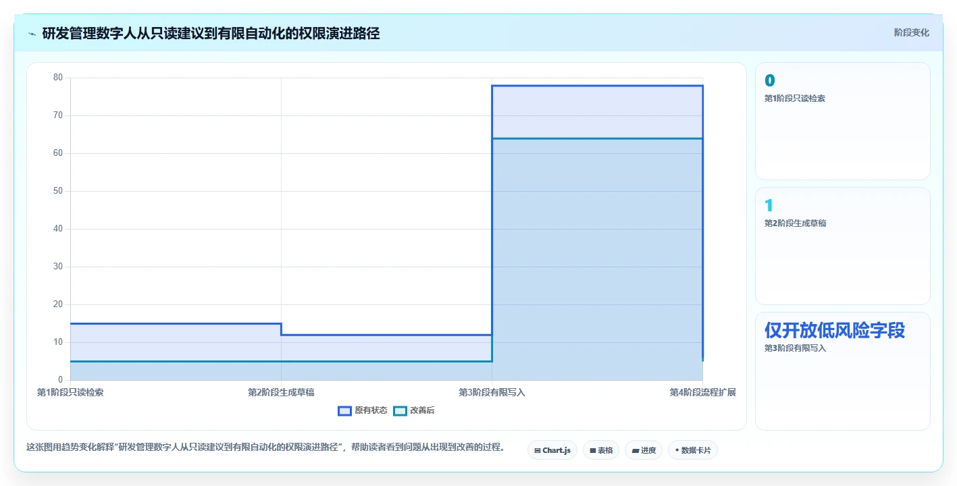Viewport: 957px width, 486px height.
Task: Click x-axis label 第3阶段有限写入
Action: 492,392
